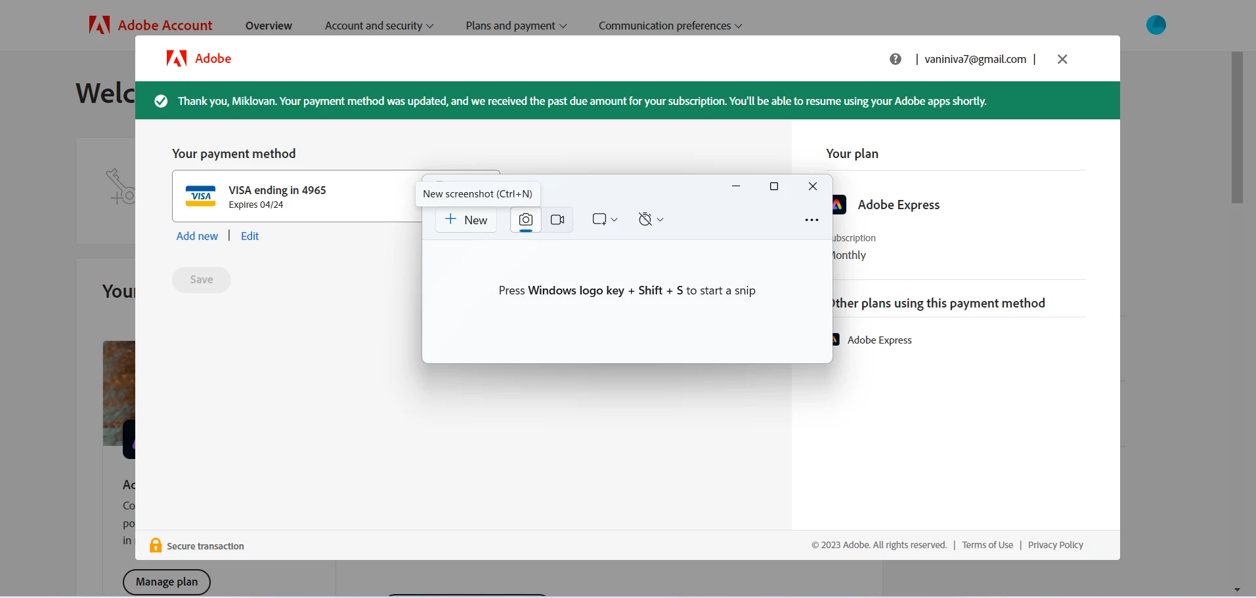
Task: Close the Adobe payment dialog
Action: point(1062,59)
